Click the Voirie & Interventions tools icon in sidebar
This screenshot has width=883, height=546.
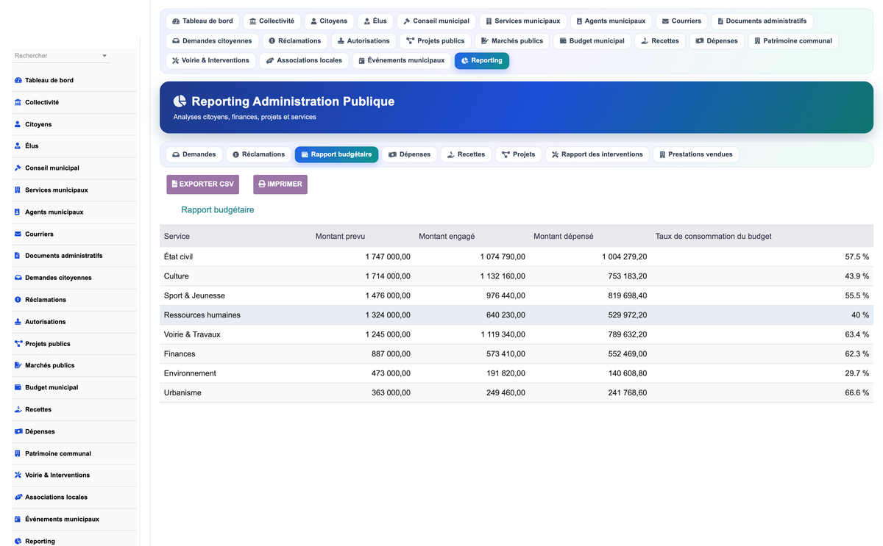18,475
